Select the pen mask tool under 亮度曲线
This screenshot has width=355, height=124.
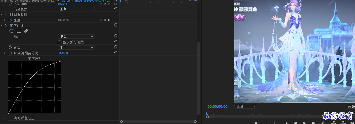pyautogui.click(x=26, y=31)
